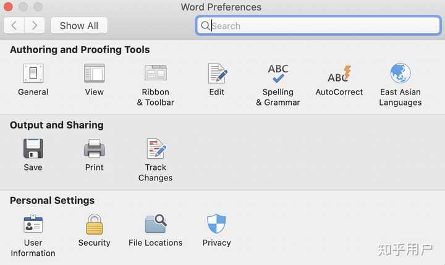Open Track Changes settings
Screen dimensions: 445x265
(156, 149)
